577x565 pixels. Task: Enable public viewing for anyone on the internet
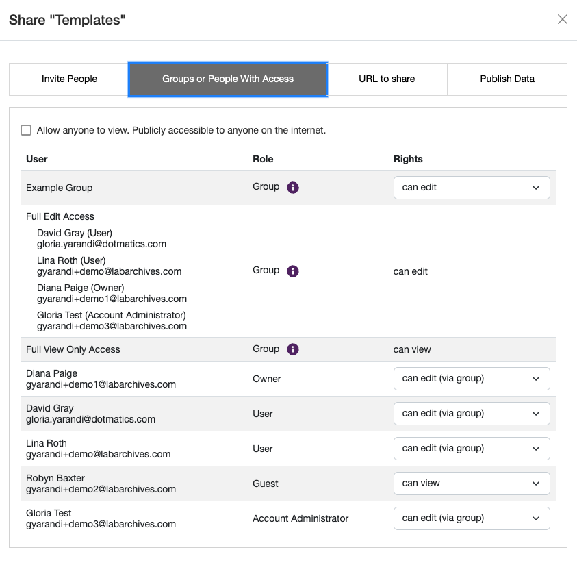pos(25,129)
